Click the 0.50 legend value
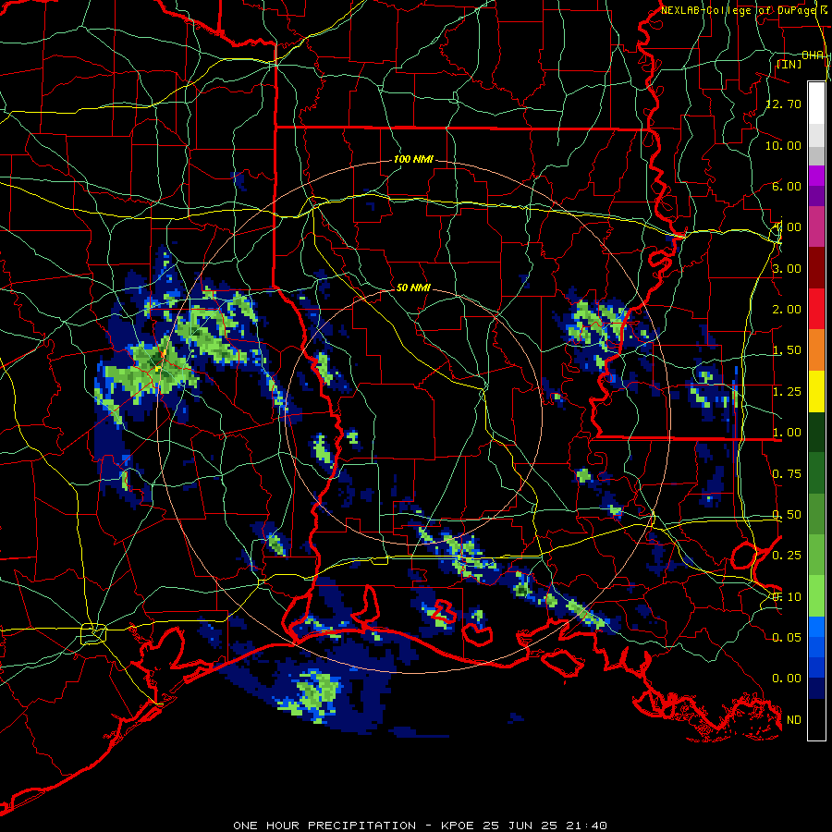 (787, 515)
